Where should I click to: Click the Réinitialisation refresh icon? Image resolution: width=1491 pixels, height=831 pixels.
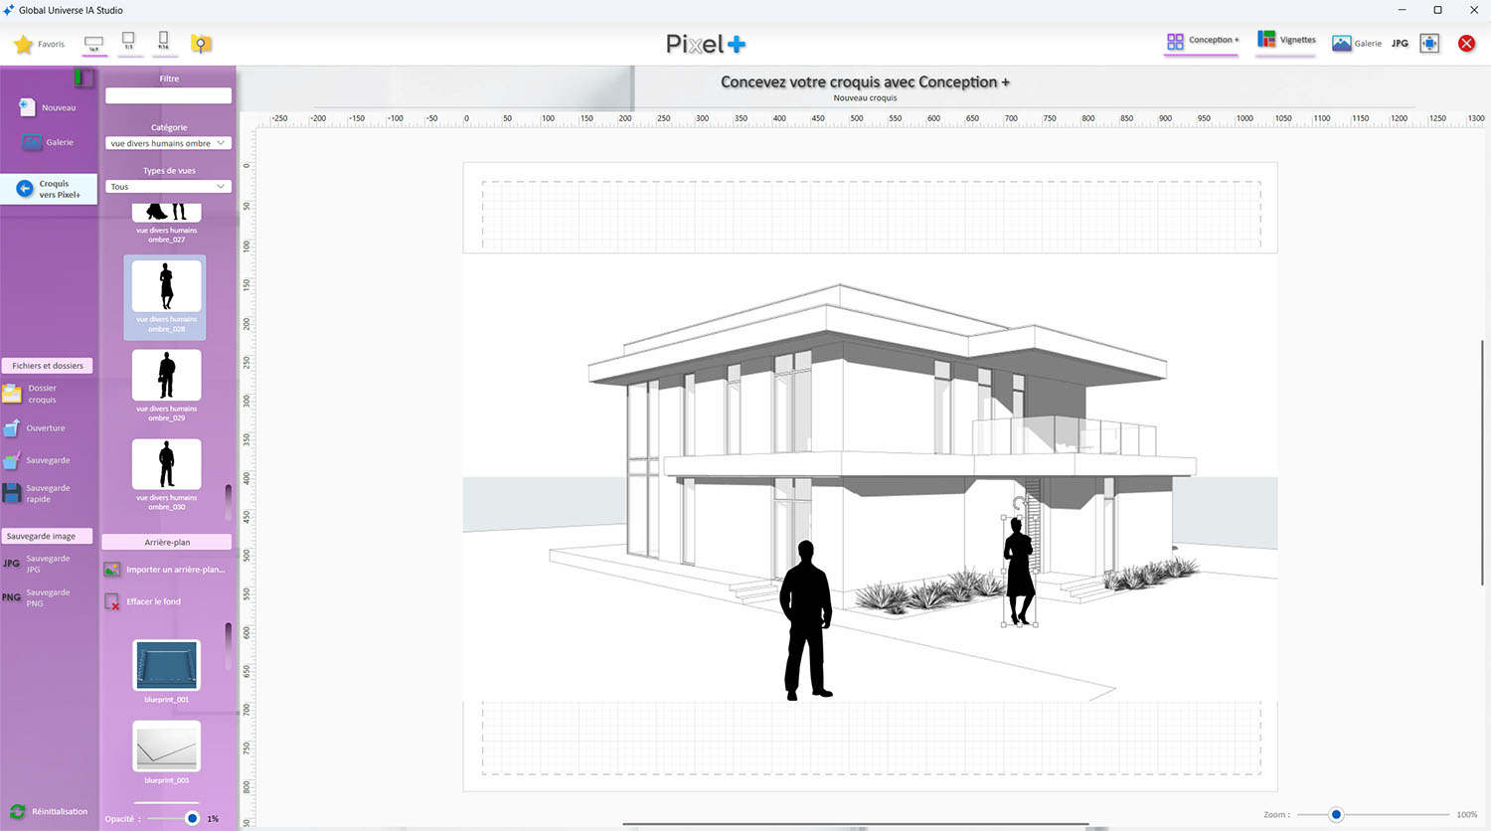pos(17,811)
